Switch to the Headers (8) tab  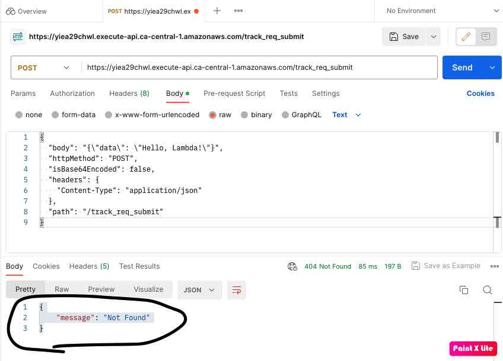[x=129, y=94]
